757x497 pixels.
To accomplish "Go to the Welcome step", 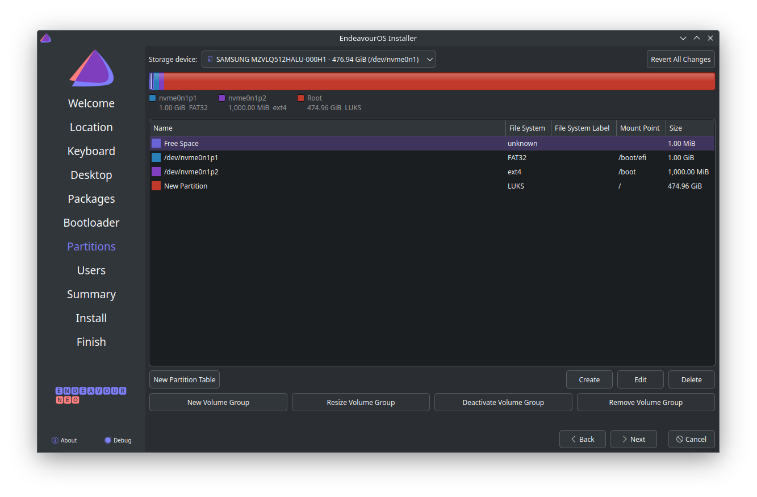I will (x=91, y=103).
